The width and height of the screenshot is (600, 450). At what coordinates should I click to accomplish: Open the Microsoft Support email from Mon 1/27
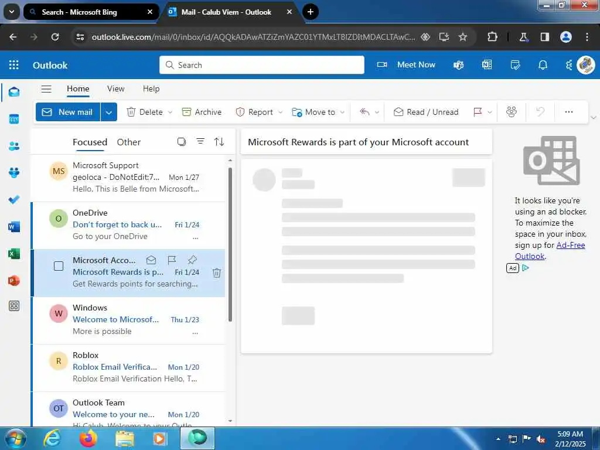(x=128, y=177)
